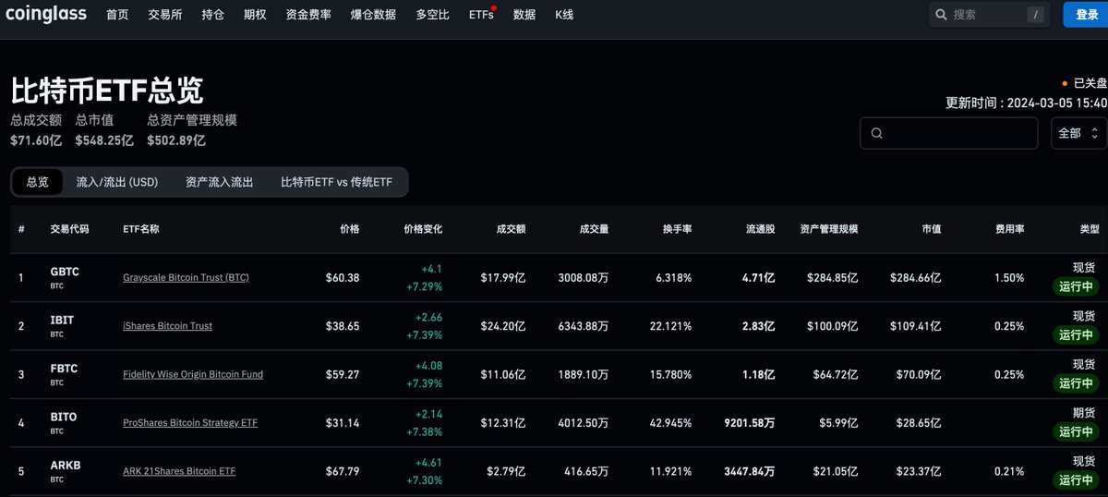Open the 持仓 menu item
This screenshot has width=1108, height=497.
[212, 15]
